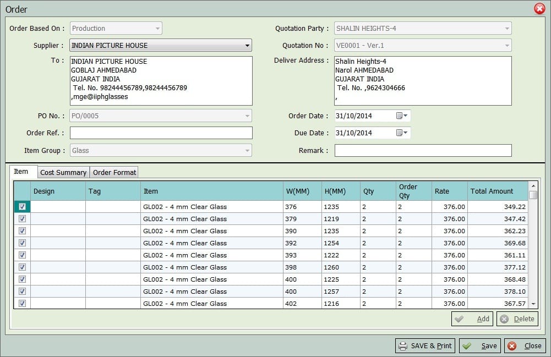Screen dimensions: 551x357
Task: Open the PO No. dropdown
Action: 247,116
